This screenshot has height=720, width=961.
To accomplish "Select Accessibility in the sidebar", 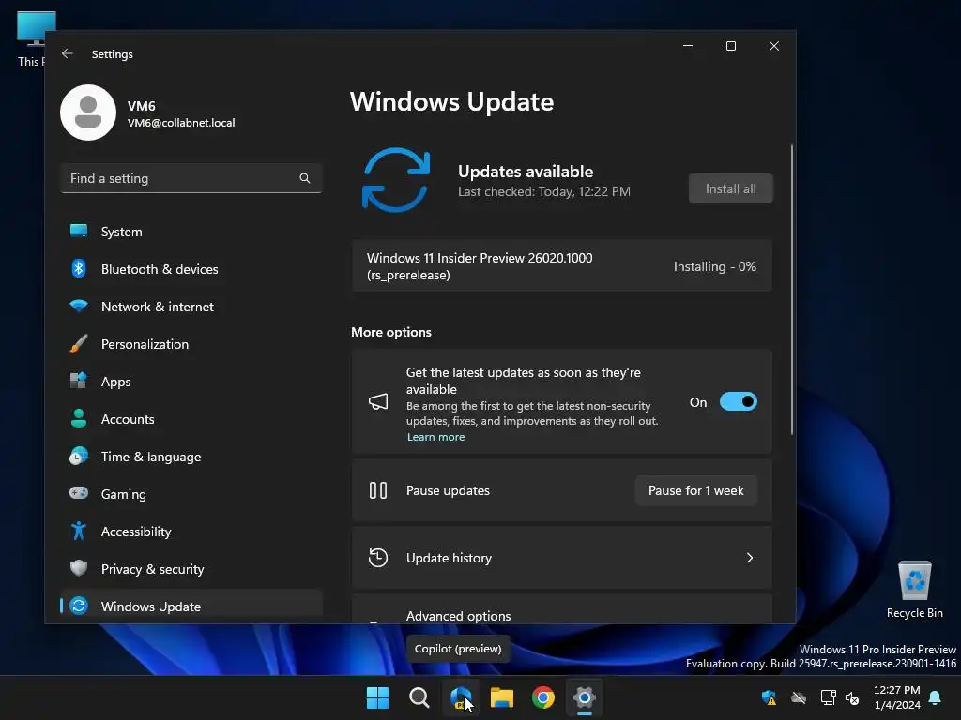I will pyautogui.click(x=191, y=532).
